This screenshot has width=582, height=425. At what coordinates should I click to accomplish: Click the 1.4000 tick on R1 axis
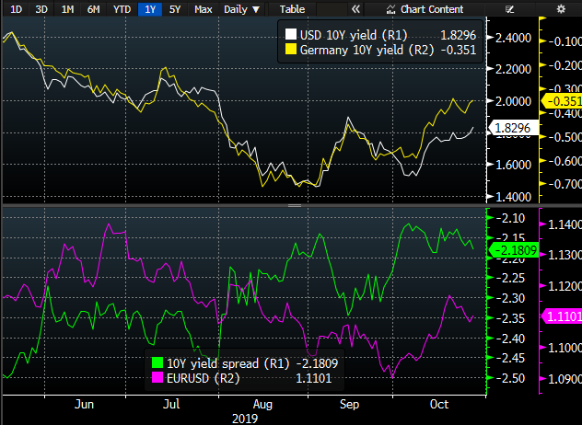513,197
